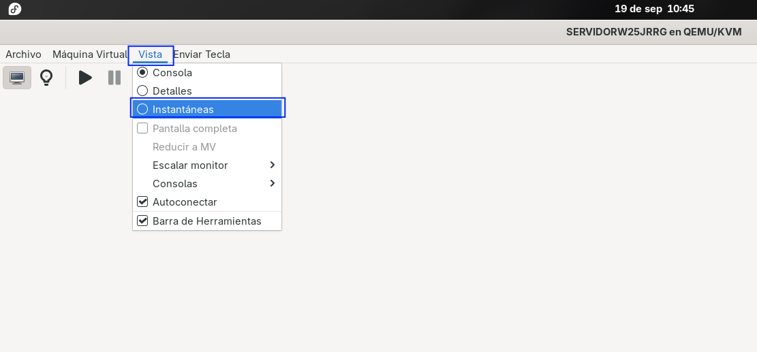This screenshot has width=757, height=352.
Task: Close the Vista menu via its label
Action: (150, 54)
